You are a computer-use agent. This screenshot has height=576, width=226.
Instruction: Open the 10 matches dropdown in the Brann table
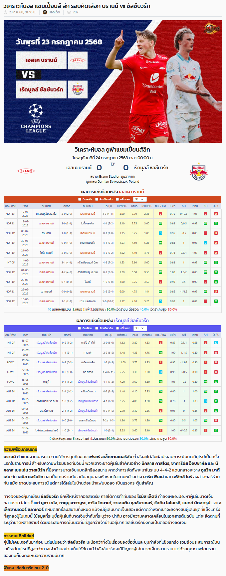click(x=139, y=199)
